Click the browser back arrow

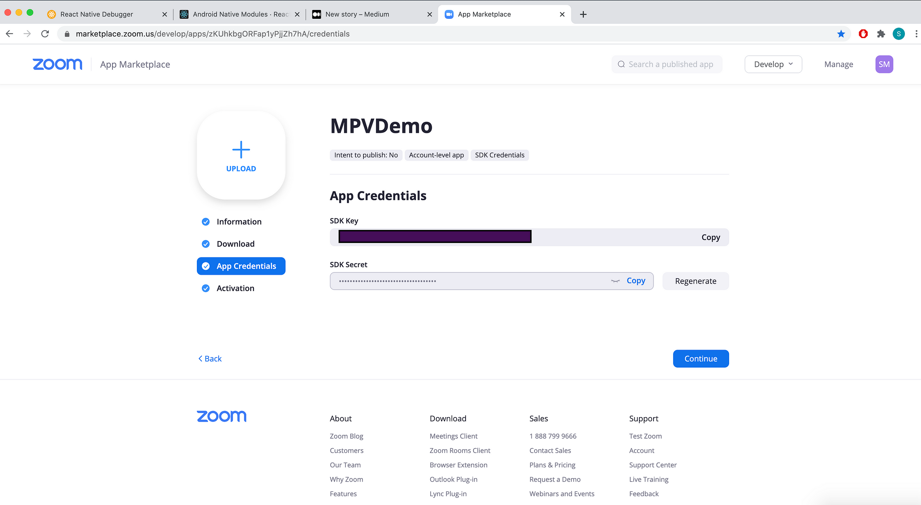coord(10,34)
